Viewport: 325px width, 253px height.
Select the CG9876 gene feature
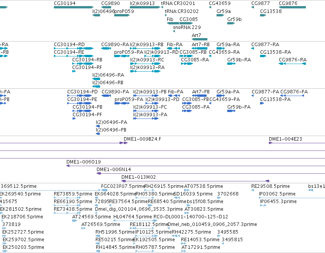click(x=292, y=7)
